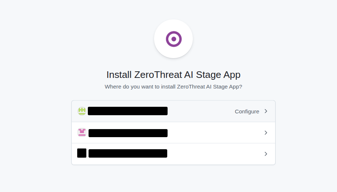Choose the redacted account name beside pink avatar

tap(128, 133)
